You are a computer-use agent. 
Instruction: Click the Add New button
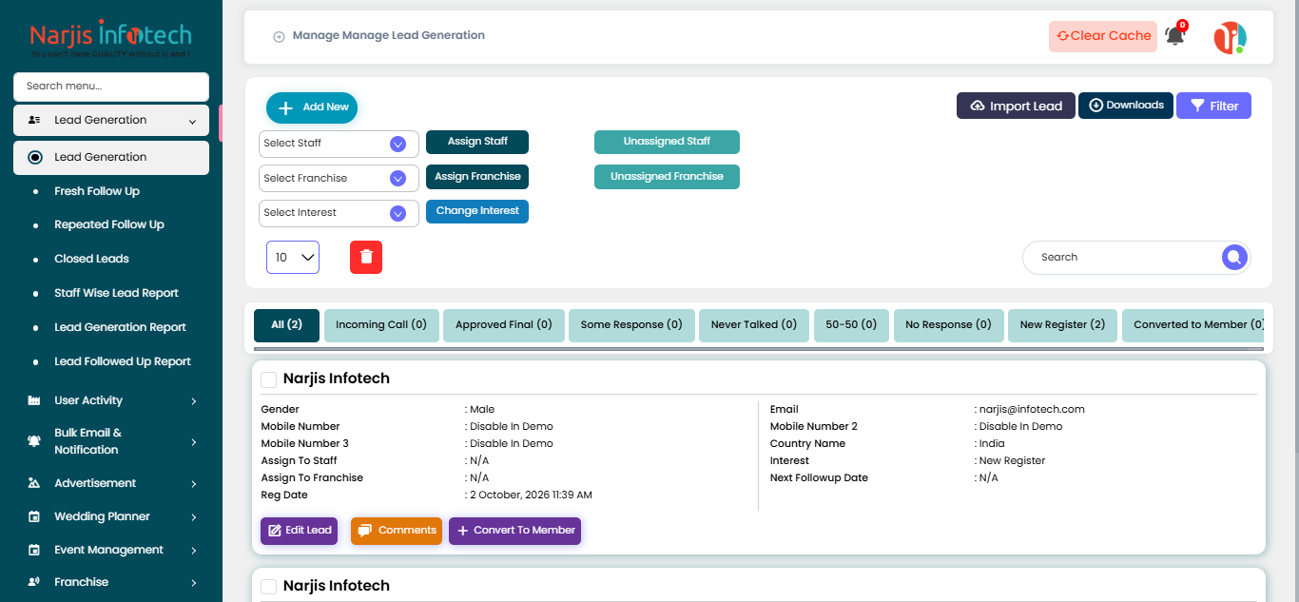coord(312,107)
